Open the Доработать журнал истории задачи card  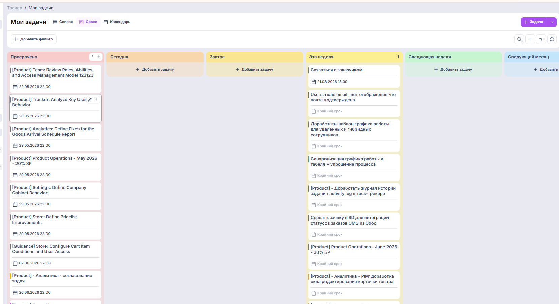[354, 197]
